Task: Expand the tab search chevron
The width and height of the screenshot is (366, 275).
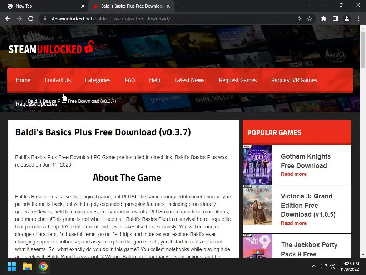Action: tap(308, 5)
